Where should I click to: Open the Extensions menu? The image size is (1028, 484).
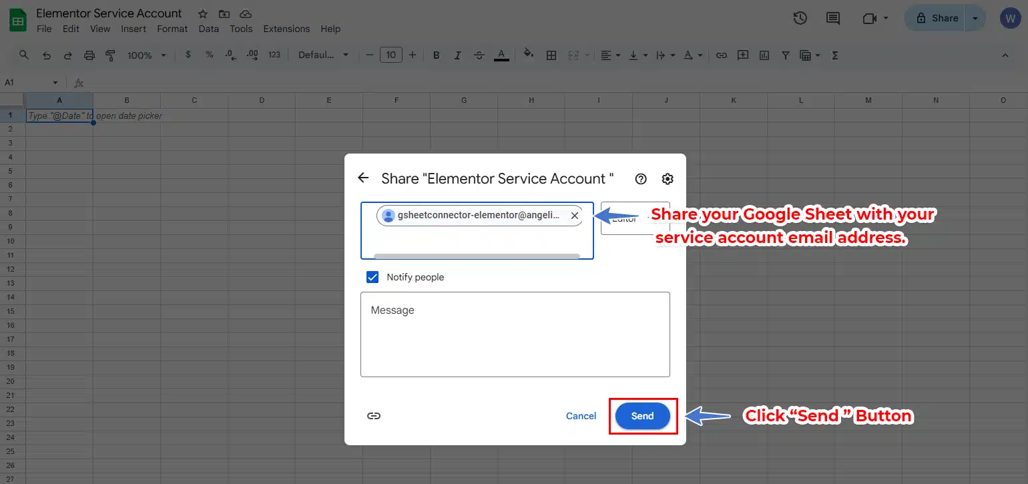coord(286,29)
